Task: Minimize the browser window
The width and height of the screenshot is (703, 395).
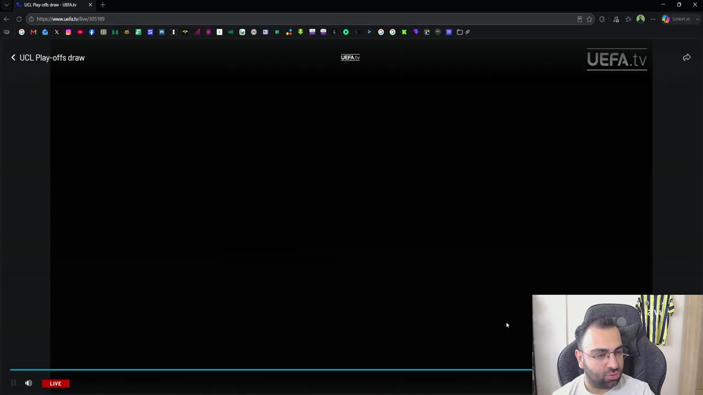Action: click(663, 4)
